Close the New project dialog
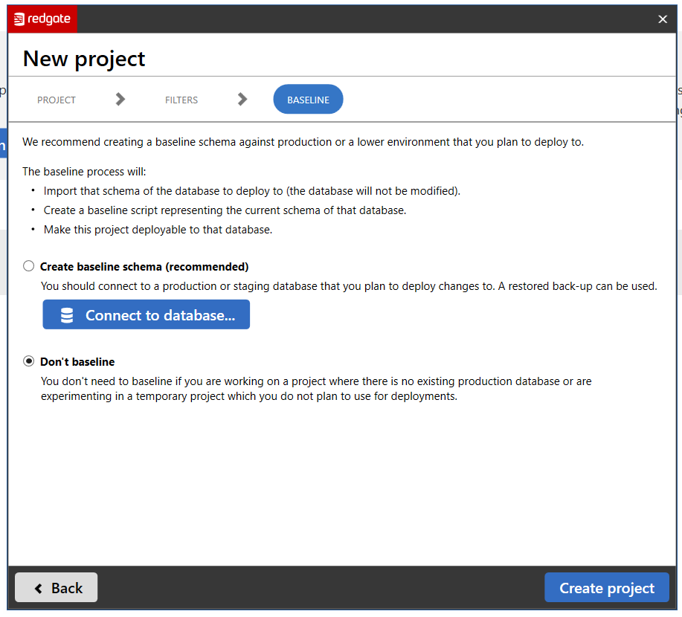 [x=663, y=19]
